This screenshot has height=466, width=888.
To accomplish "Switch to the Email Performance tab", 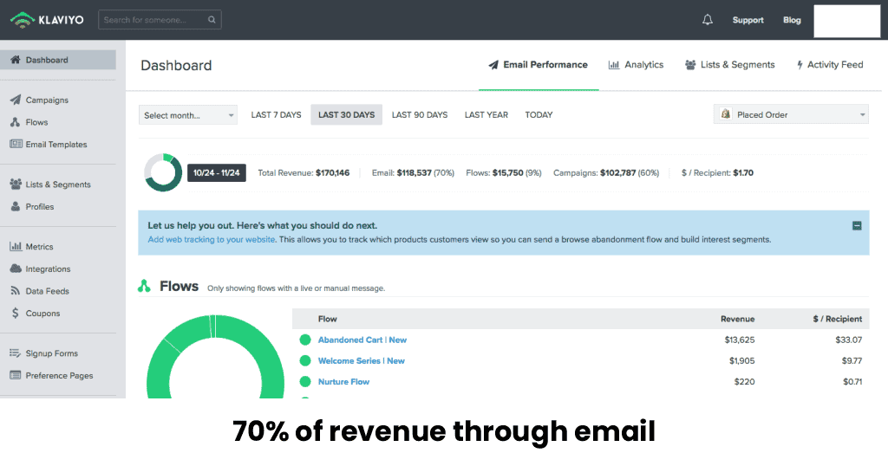I will (539, 64).
